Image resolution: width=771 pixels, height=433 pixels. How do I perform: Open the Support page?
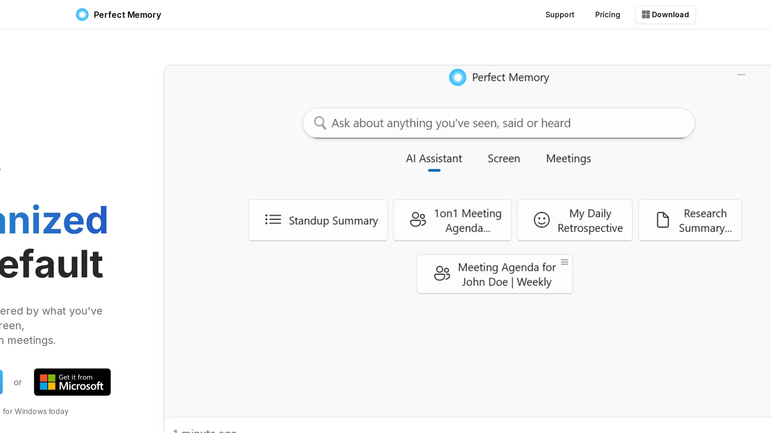tap(559, 15)
